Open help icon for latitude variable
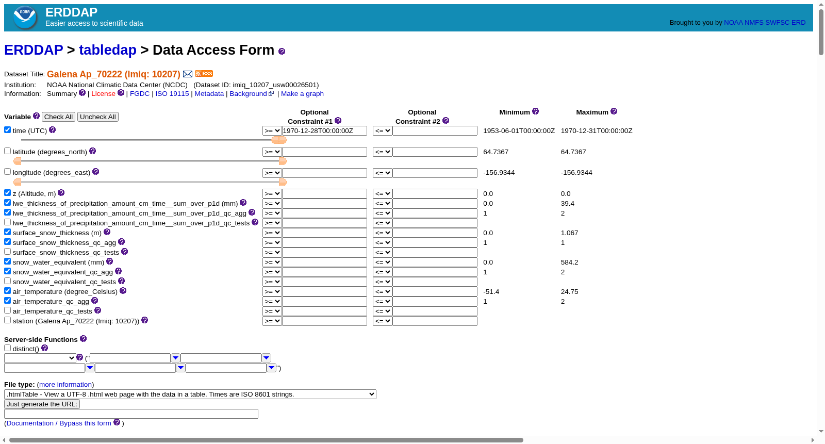Image resolution: width=825 pixels, height=444 pixels. (x=92, y=151)
